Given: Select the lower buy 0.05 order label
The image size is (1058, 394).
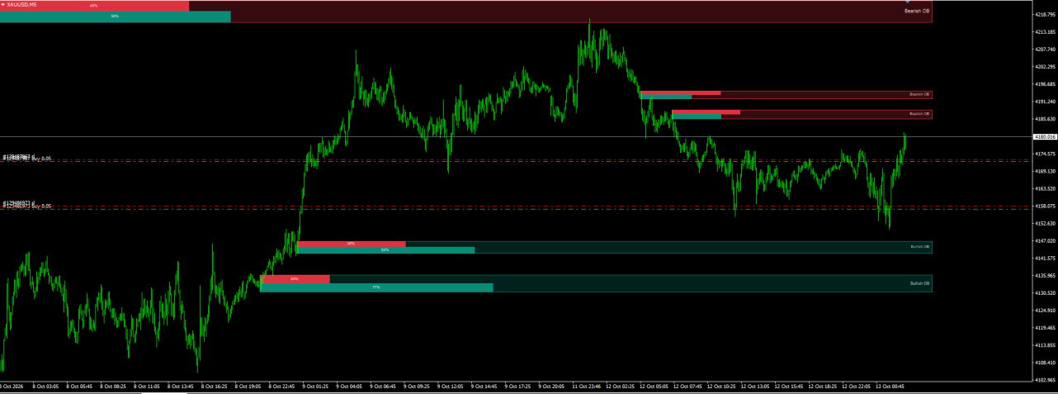Looking at the screenshot, I should [x=27, y=205].
